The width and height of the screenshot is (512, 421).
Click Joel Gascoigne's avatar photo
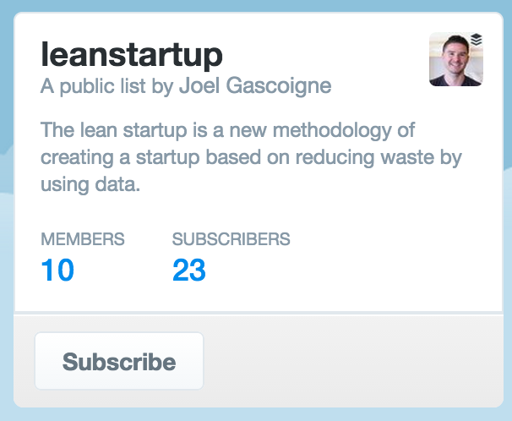point(456,59)
